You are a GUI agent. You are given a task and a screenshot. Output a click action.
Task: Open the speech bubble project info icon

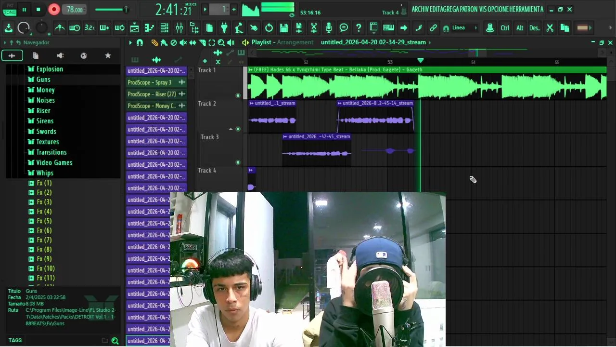coord(344,28)
